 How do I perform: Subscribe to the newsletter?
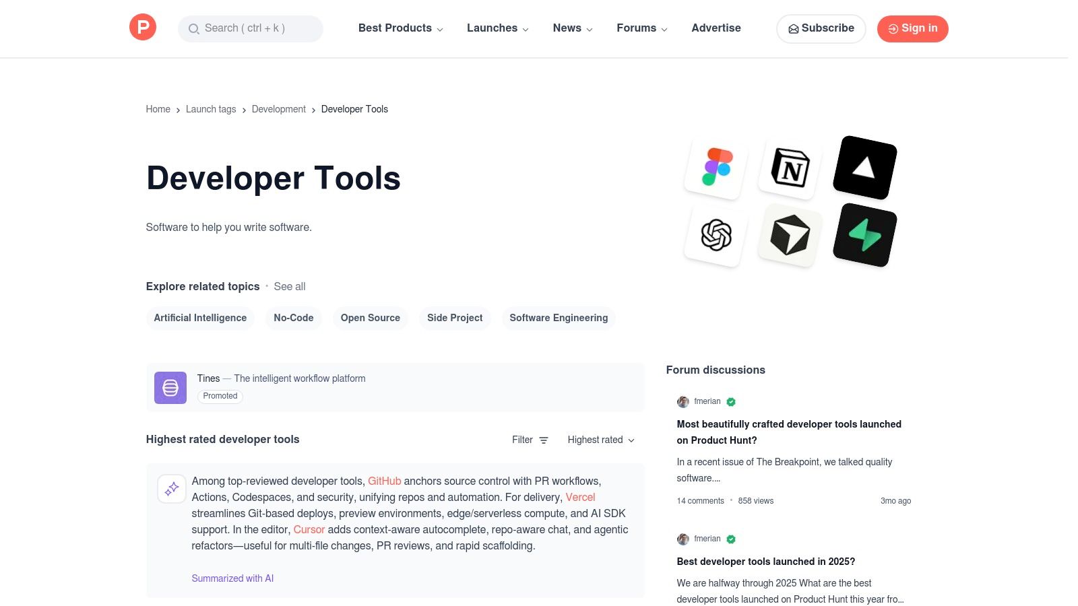click(x=821, y=28)
